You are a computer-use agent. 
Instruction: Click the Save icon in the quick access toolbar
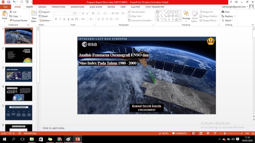point(9,2)
